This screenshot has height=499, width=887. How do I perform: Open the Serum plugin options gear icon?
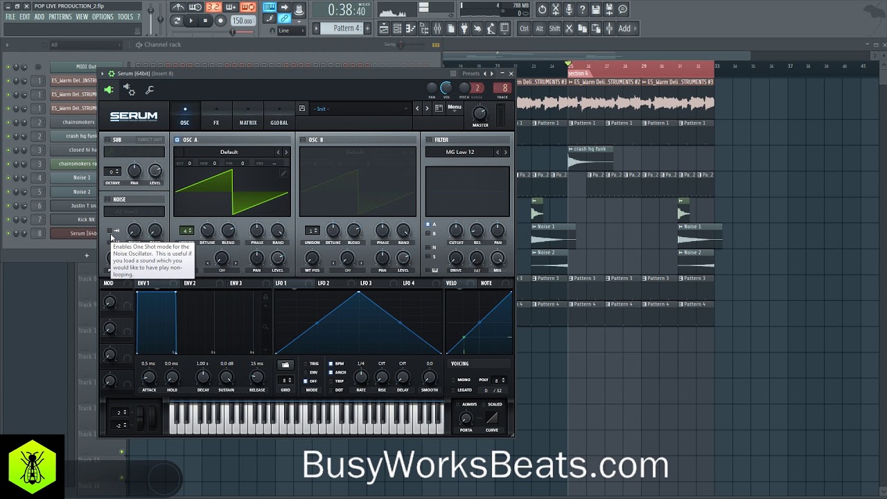[112, 73]
